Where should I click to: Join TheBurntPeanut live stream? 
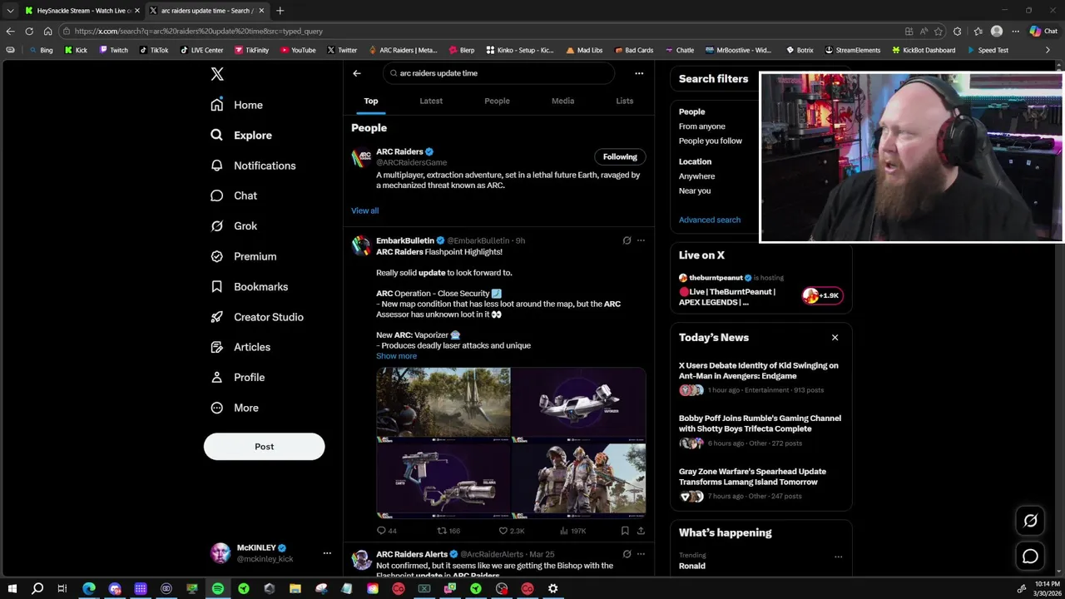[x=822, y=295]
